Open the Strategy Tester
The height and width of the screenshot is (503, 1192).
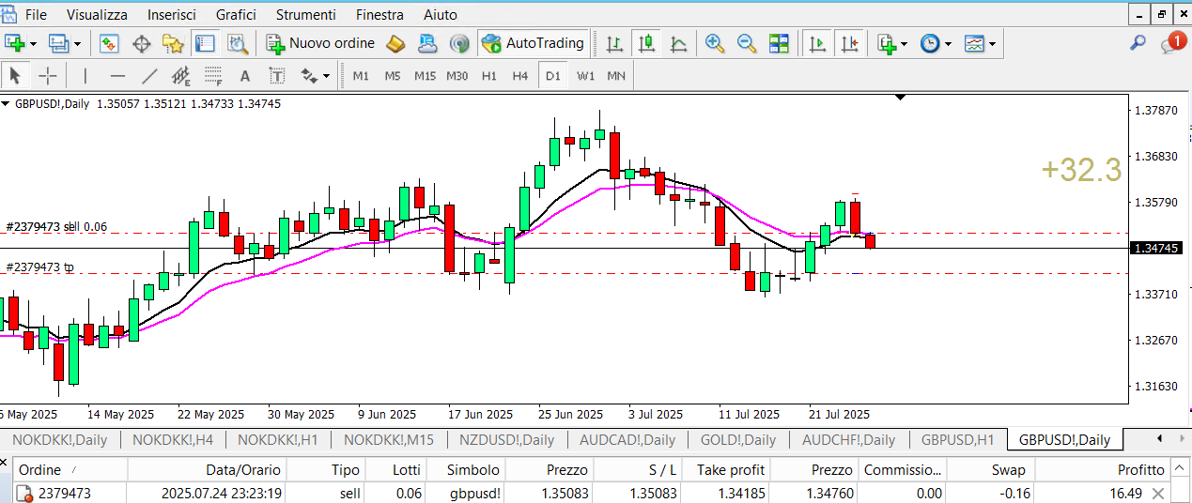tap(237, 43)
